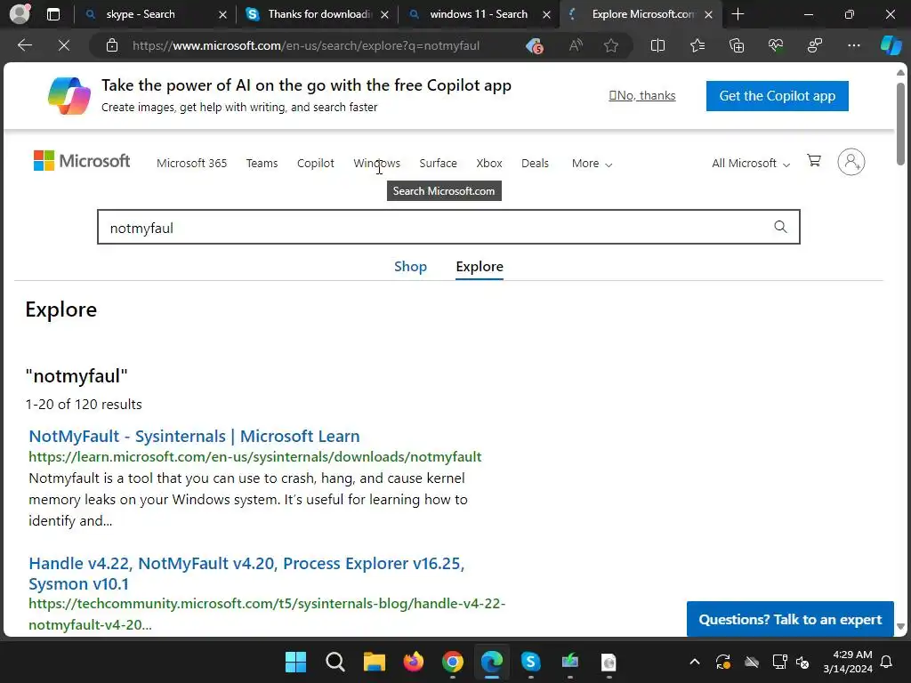
Task: Submit search with the magnifier icon
Action: (780, 227)
